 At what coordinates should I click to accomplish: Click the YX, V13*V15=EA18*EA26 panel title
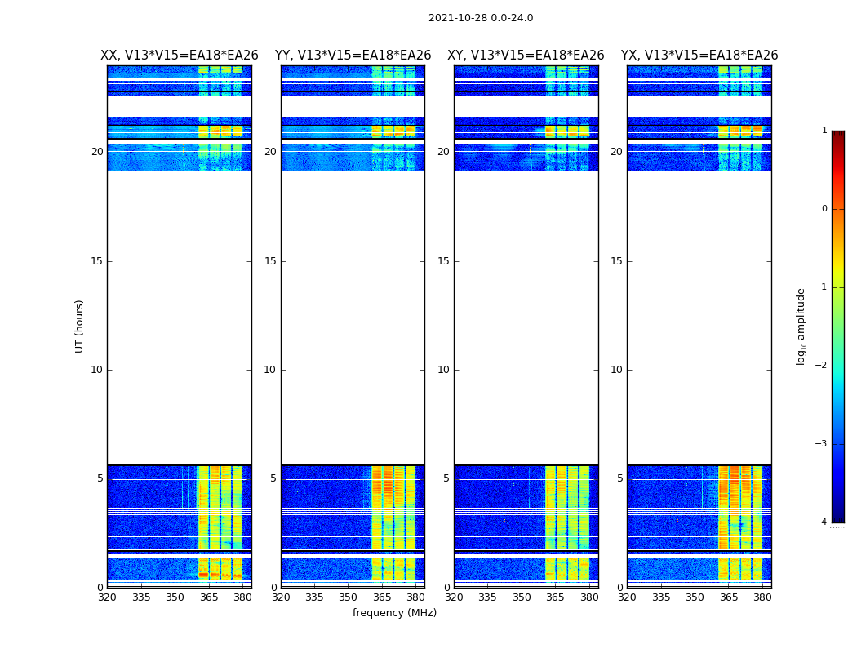click(x=699, y=56)
